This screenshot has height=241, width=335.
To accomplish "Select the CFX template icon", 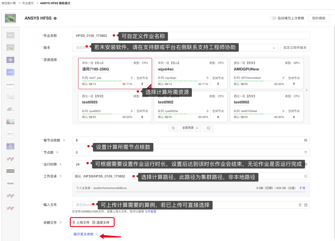I will point(10,72).
